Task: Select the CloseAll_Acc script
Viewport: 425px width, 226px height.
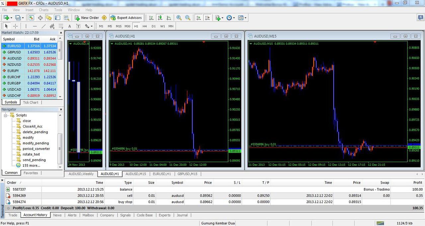Action: (33, 126)
